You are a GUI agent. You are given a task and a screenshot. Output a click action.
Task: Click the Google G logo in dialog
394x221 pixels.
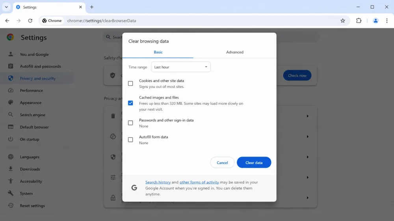click(134, 188)
